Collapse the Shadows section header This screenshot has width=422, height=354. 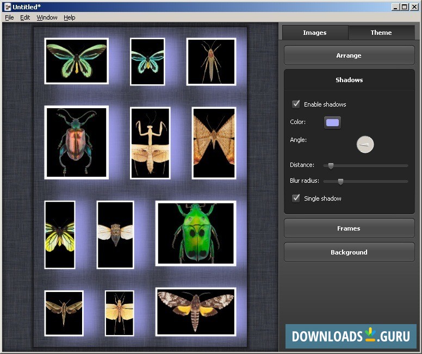(x=349, y=80)
